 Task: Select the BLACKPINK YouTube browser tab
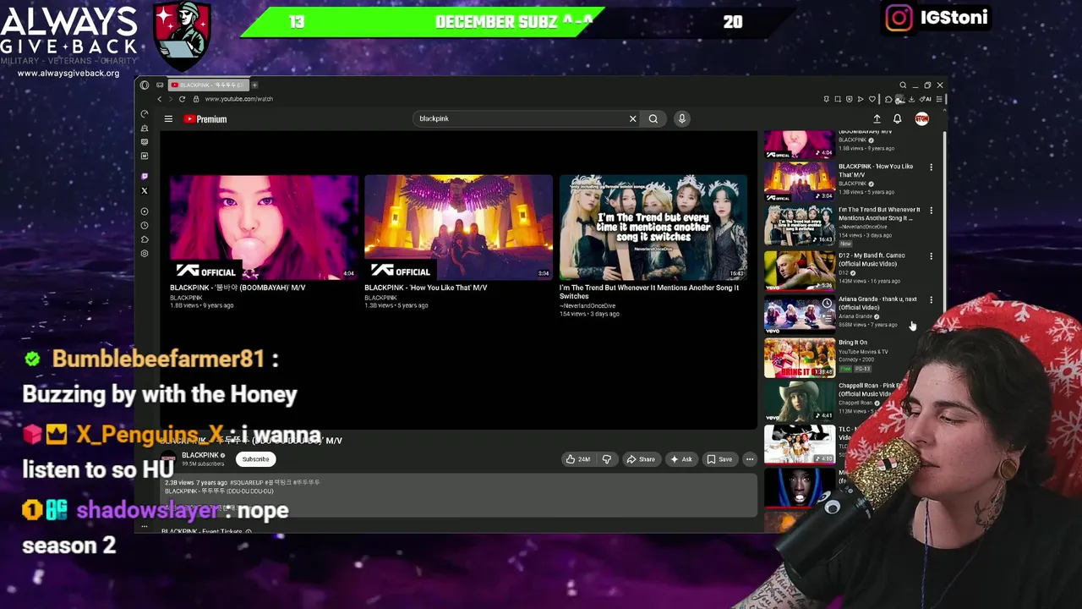[x=207, y=85]
